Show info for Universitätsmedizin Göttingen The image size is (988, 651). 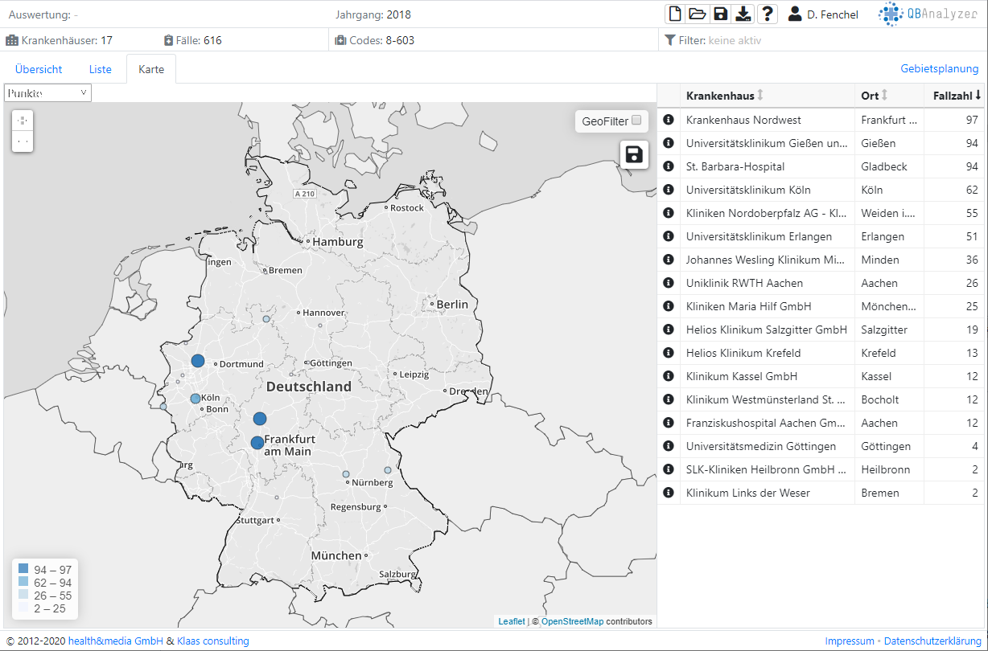(668, 446)
